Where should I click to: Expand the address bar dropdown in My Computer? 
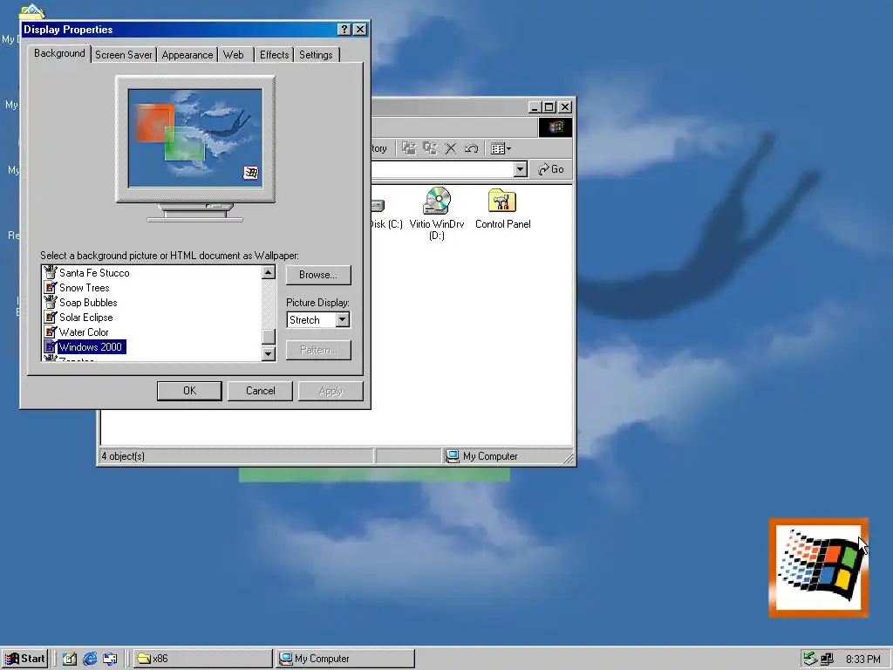click(520, 169)
